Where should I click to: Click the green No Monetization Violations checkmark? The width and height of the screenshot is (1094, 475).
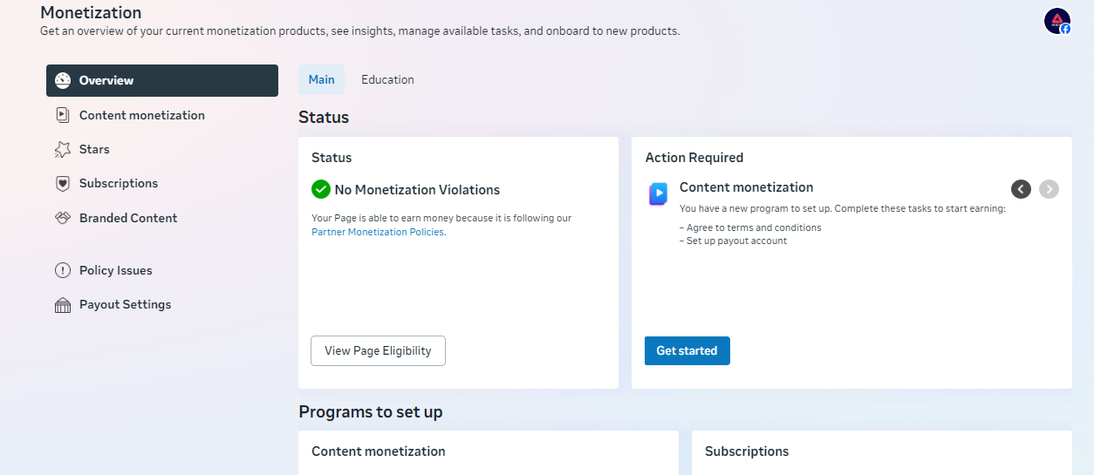tap(321, 189)
